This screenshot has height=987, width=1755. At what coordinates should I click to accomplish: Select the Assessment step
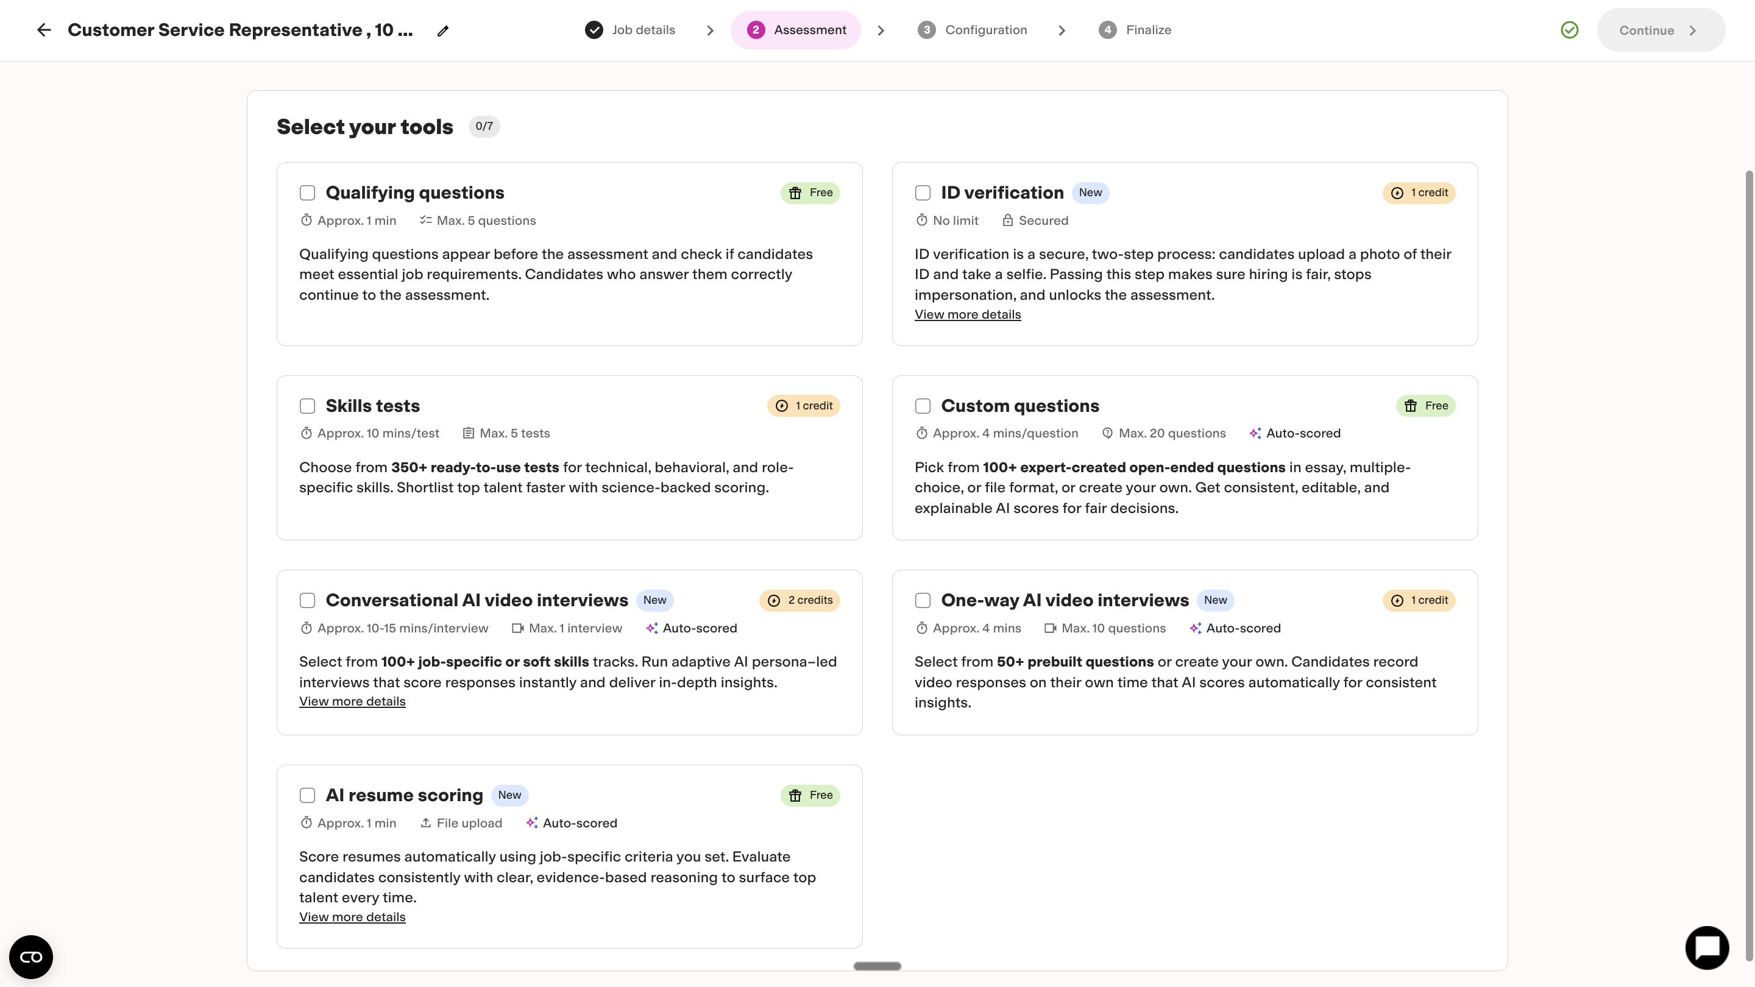click(796, 30)
